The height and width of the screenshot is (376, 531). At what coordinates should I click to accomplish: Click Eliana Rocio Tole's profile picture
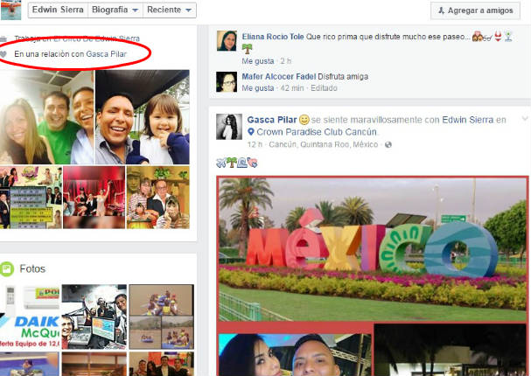click(x=227, y=41)
